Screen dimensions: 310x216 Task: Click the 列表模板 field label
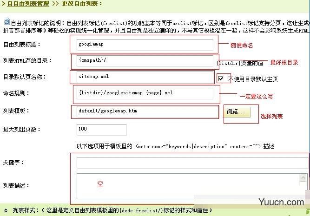point(16,111)
